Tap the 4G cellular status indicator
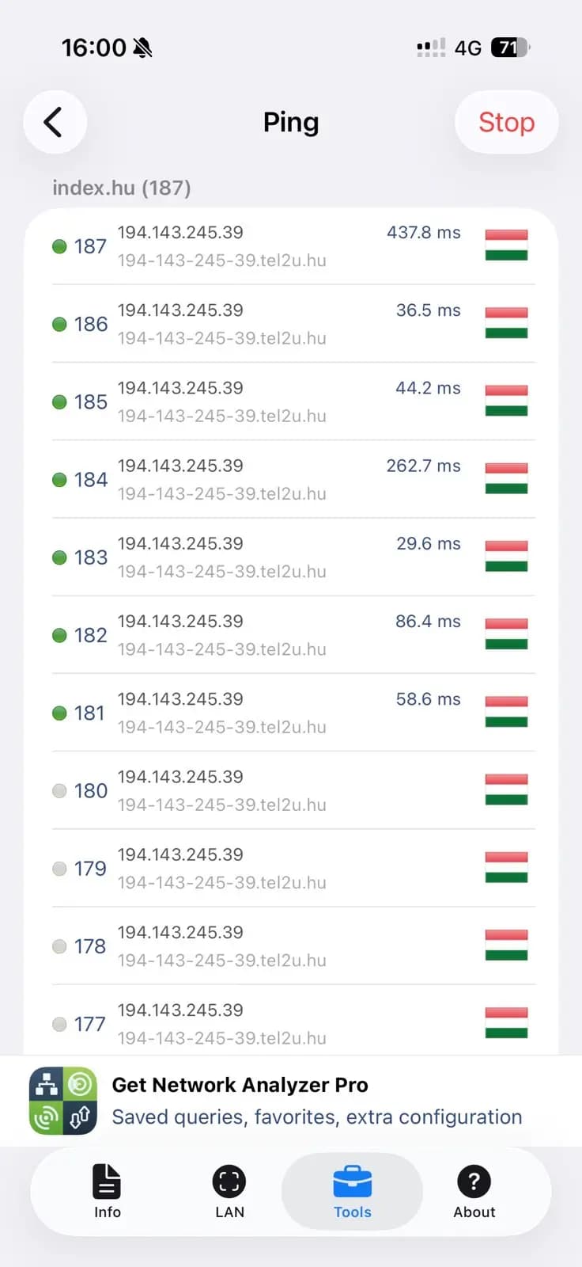 pyautogui.click(x=465, y=48)
